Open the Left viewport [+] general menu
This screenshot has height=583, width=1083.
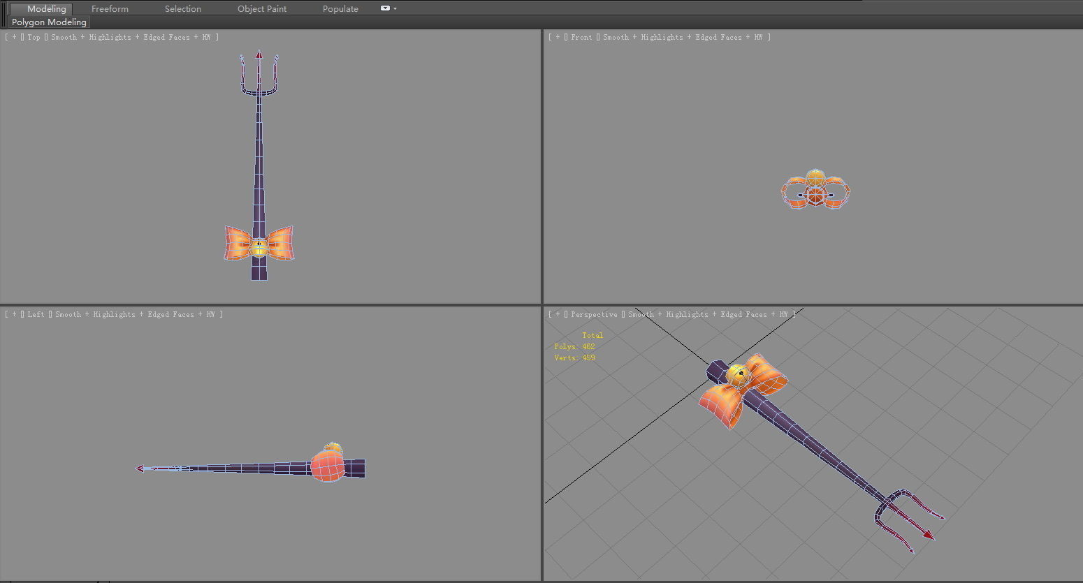coord(14,314)
